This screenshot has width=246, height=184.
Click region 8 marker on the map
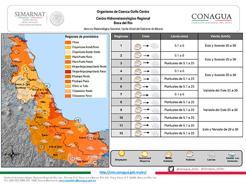42,147
